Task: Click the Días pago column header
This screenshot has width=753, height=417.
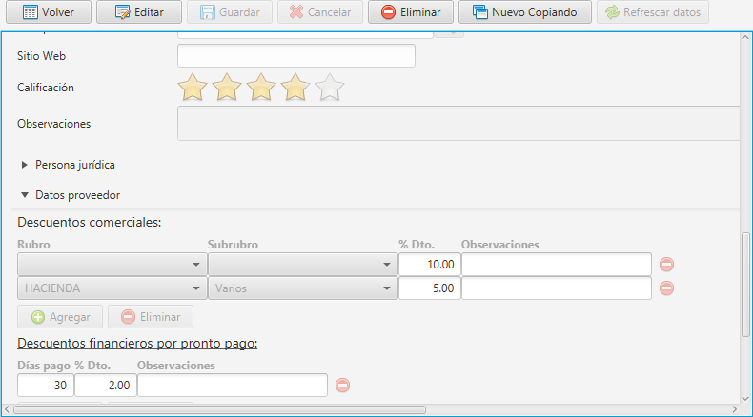Action: (x=44, y=366)
